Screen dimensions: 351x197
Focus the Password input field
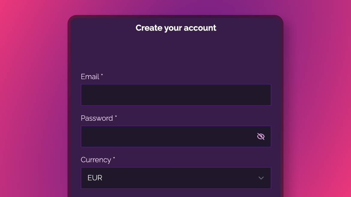[x=176, y=137]
